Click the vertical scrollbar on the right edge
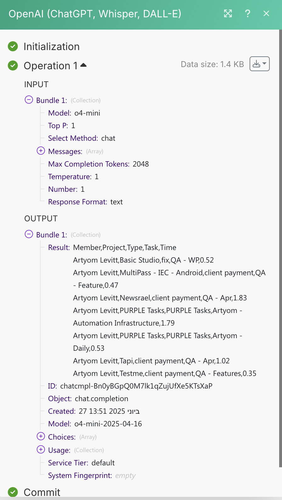The width and height of the screenshot is (282, 500). coord(280,248)
